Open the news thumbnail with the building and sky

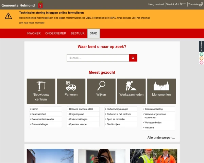tap(50, 156)
